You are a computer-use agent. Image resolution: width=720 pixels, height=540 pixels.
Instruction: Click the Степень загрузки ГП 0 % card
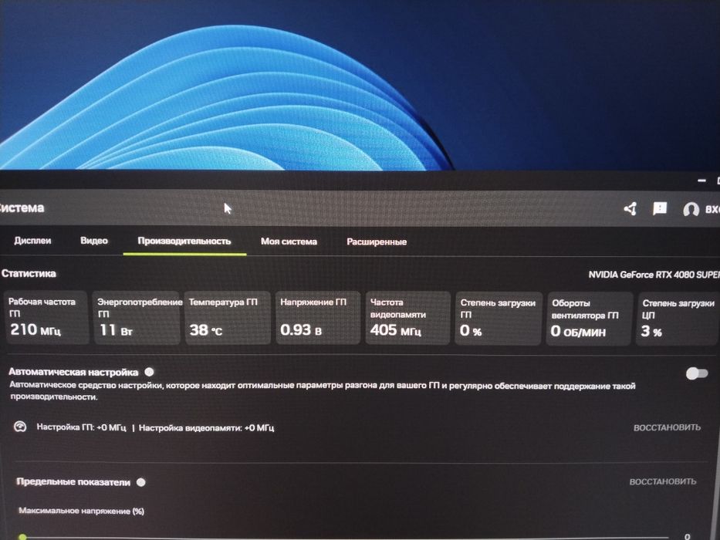(499, 319)
